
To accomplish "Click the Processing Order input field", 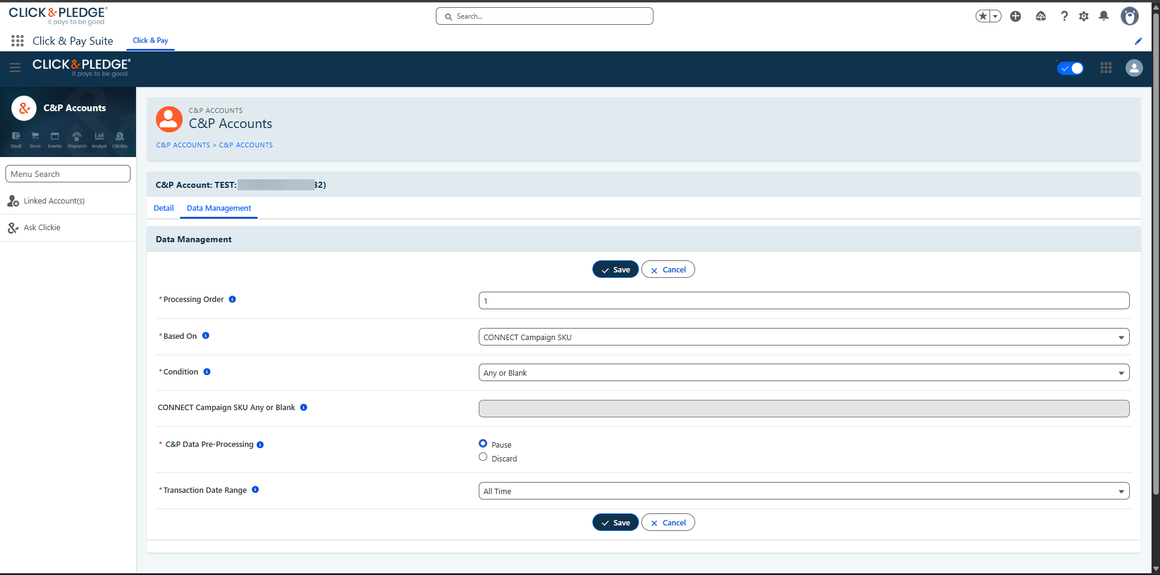I will tap(804, 301).
